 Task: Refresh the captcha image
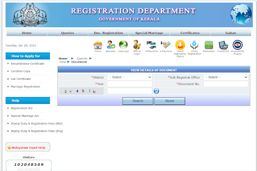pyautogui.click(x=157, y=91)
